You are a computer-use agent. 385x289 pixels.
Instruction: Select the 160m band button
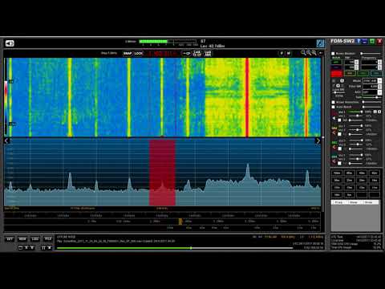tap(337, 173)
